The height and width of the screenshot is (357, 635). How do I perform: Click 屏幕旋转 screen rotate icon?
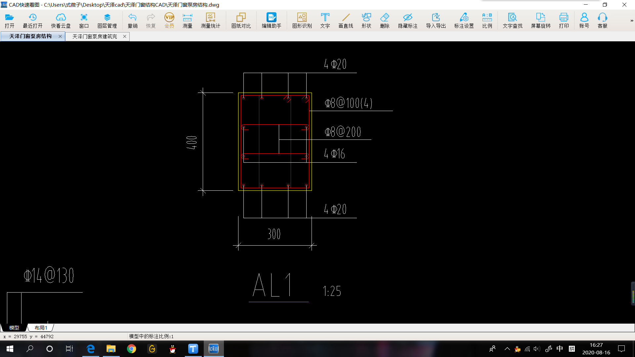pos(541,20)
